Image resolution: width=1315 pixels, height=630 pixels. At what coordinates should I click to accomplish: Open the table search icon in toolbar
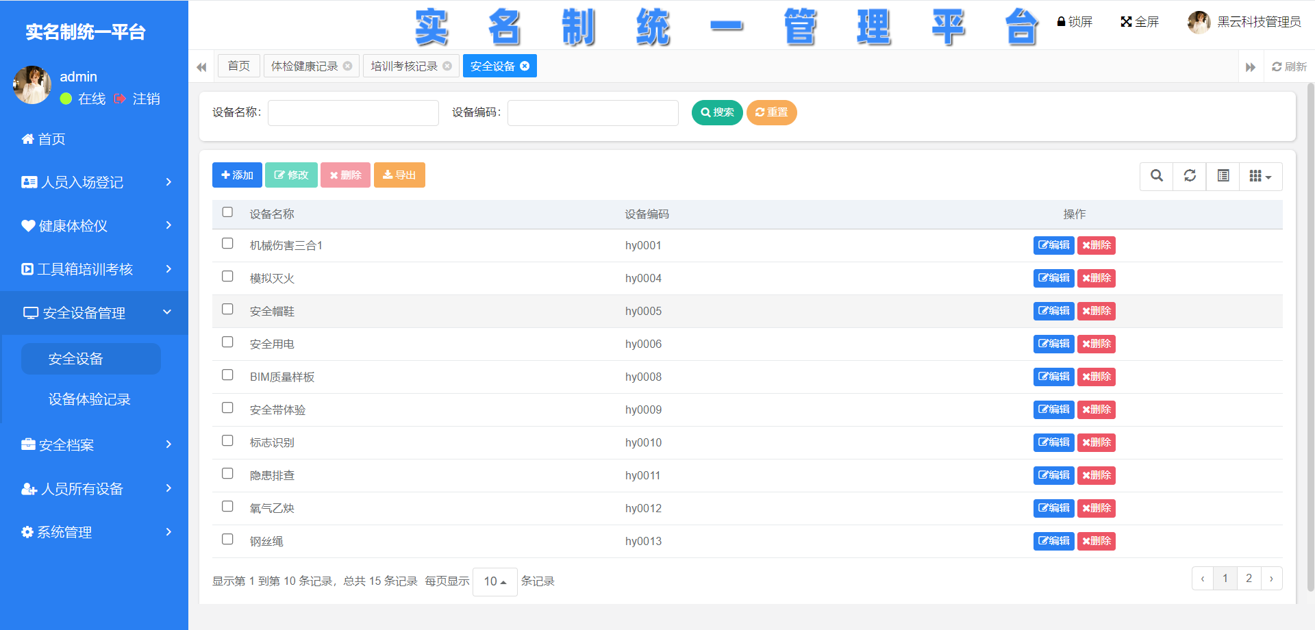(1156, 176)
